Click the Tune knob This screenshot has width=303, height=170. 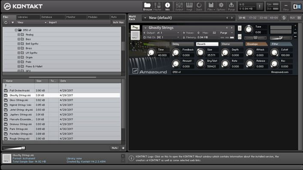[249, 30]
